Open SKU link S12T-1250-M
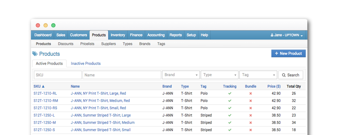This screenshot has width=341, height=135. click(45, 123)
